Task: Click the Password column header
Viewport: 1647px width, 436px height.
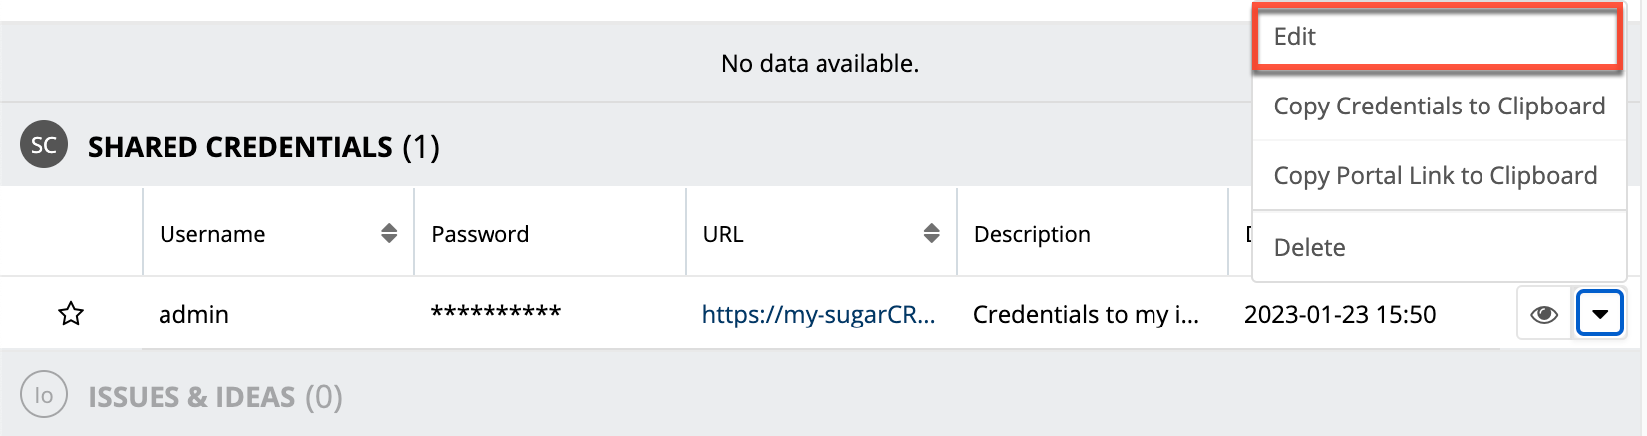Action: click(x=480, y=234)
